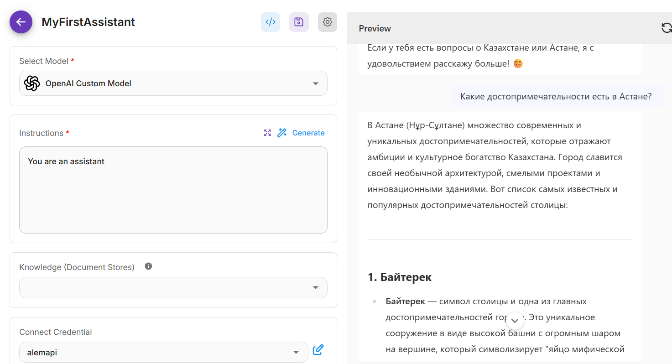Viewport: 672px width, 364px height.
Task: Expand the Instructions editor to fullscreen
Action: 267,133
